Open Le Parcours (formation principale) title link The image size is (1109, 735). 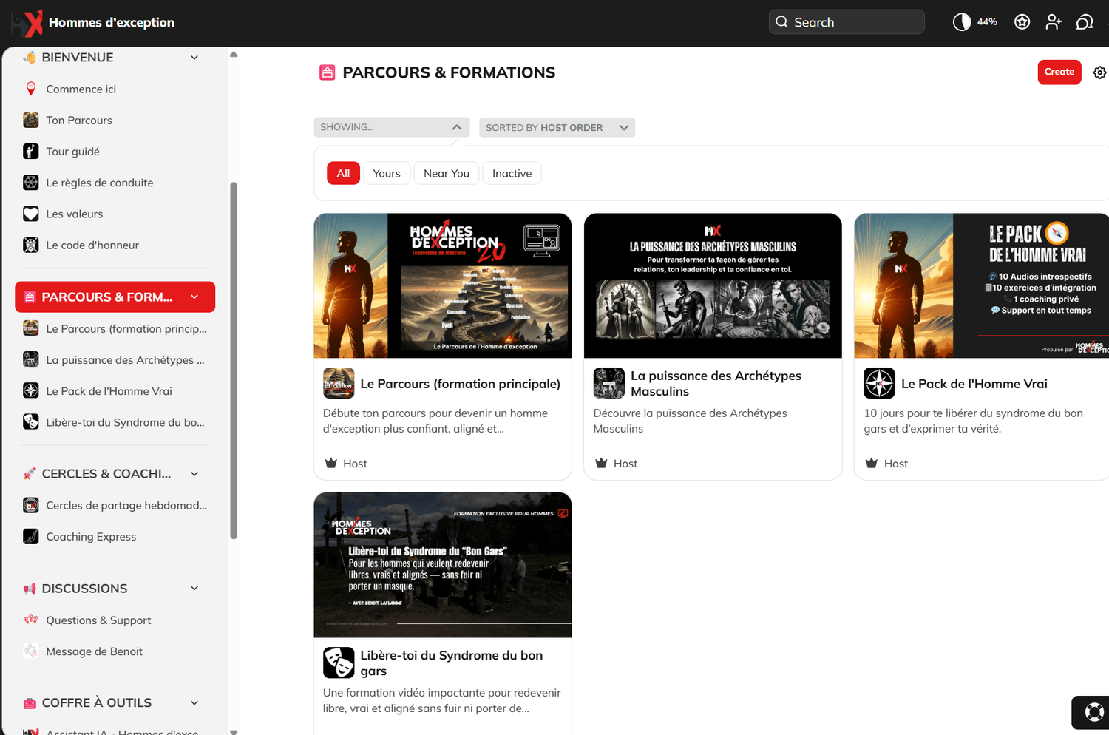460,384
